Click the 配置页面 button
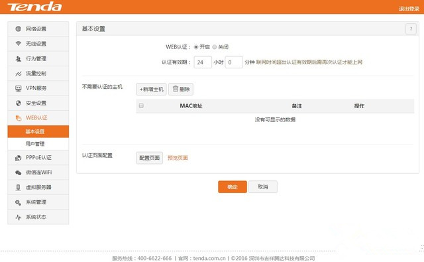This screenshot has height=262, width=424. point(149,158)
